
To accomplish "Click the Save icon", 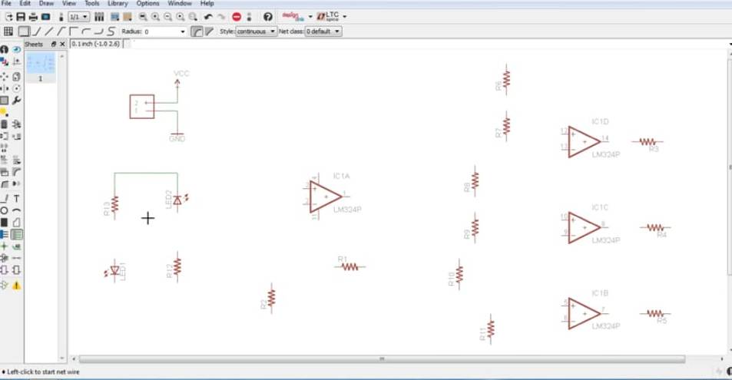I will coord(21,17).
